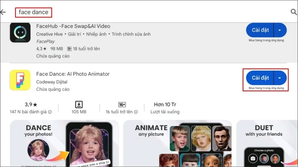Open the 'ANIMATE any picture' screenshot
This screenshot has width=298, height=167.
click(177, 143)
